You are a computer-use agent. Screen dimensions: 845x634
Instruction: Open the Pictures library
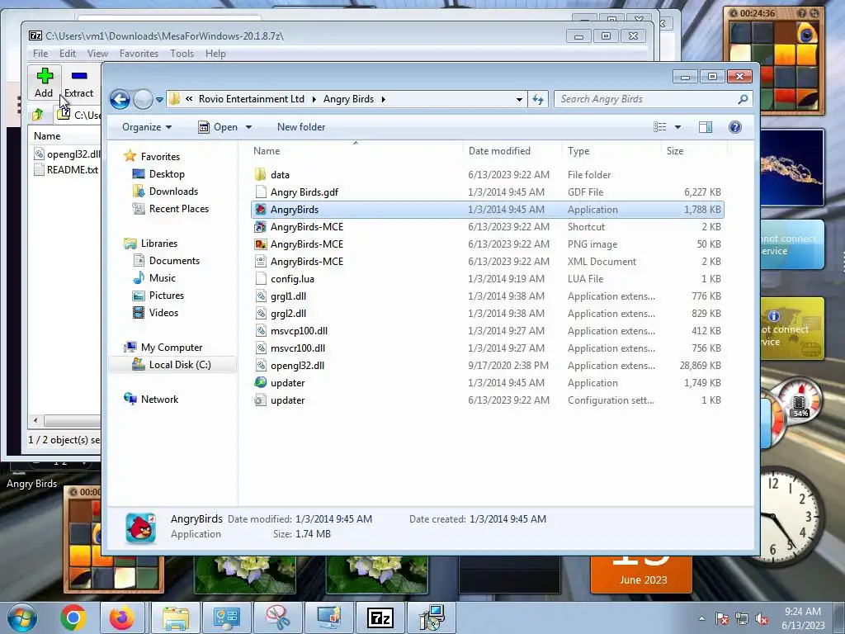click(x=167, y=296)
